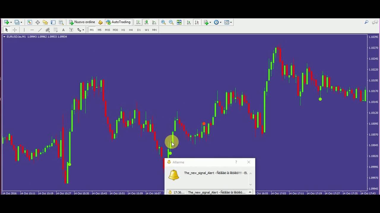Close the Allarme alert dialog

[249, 162]
